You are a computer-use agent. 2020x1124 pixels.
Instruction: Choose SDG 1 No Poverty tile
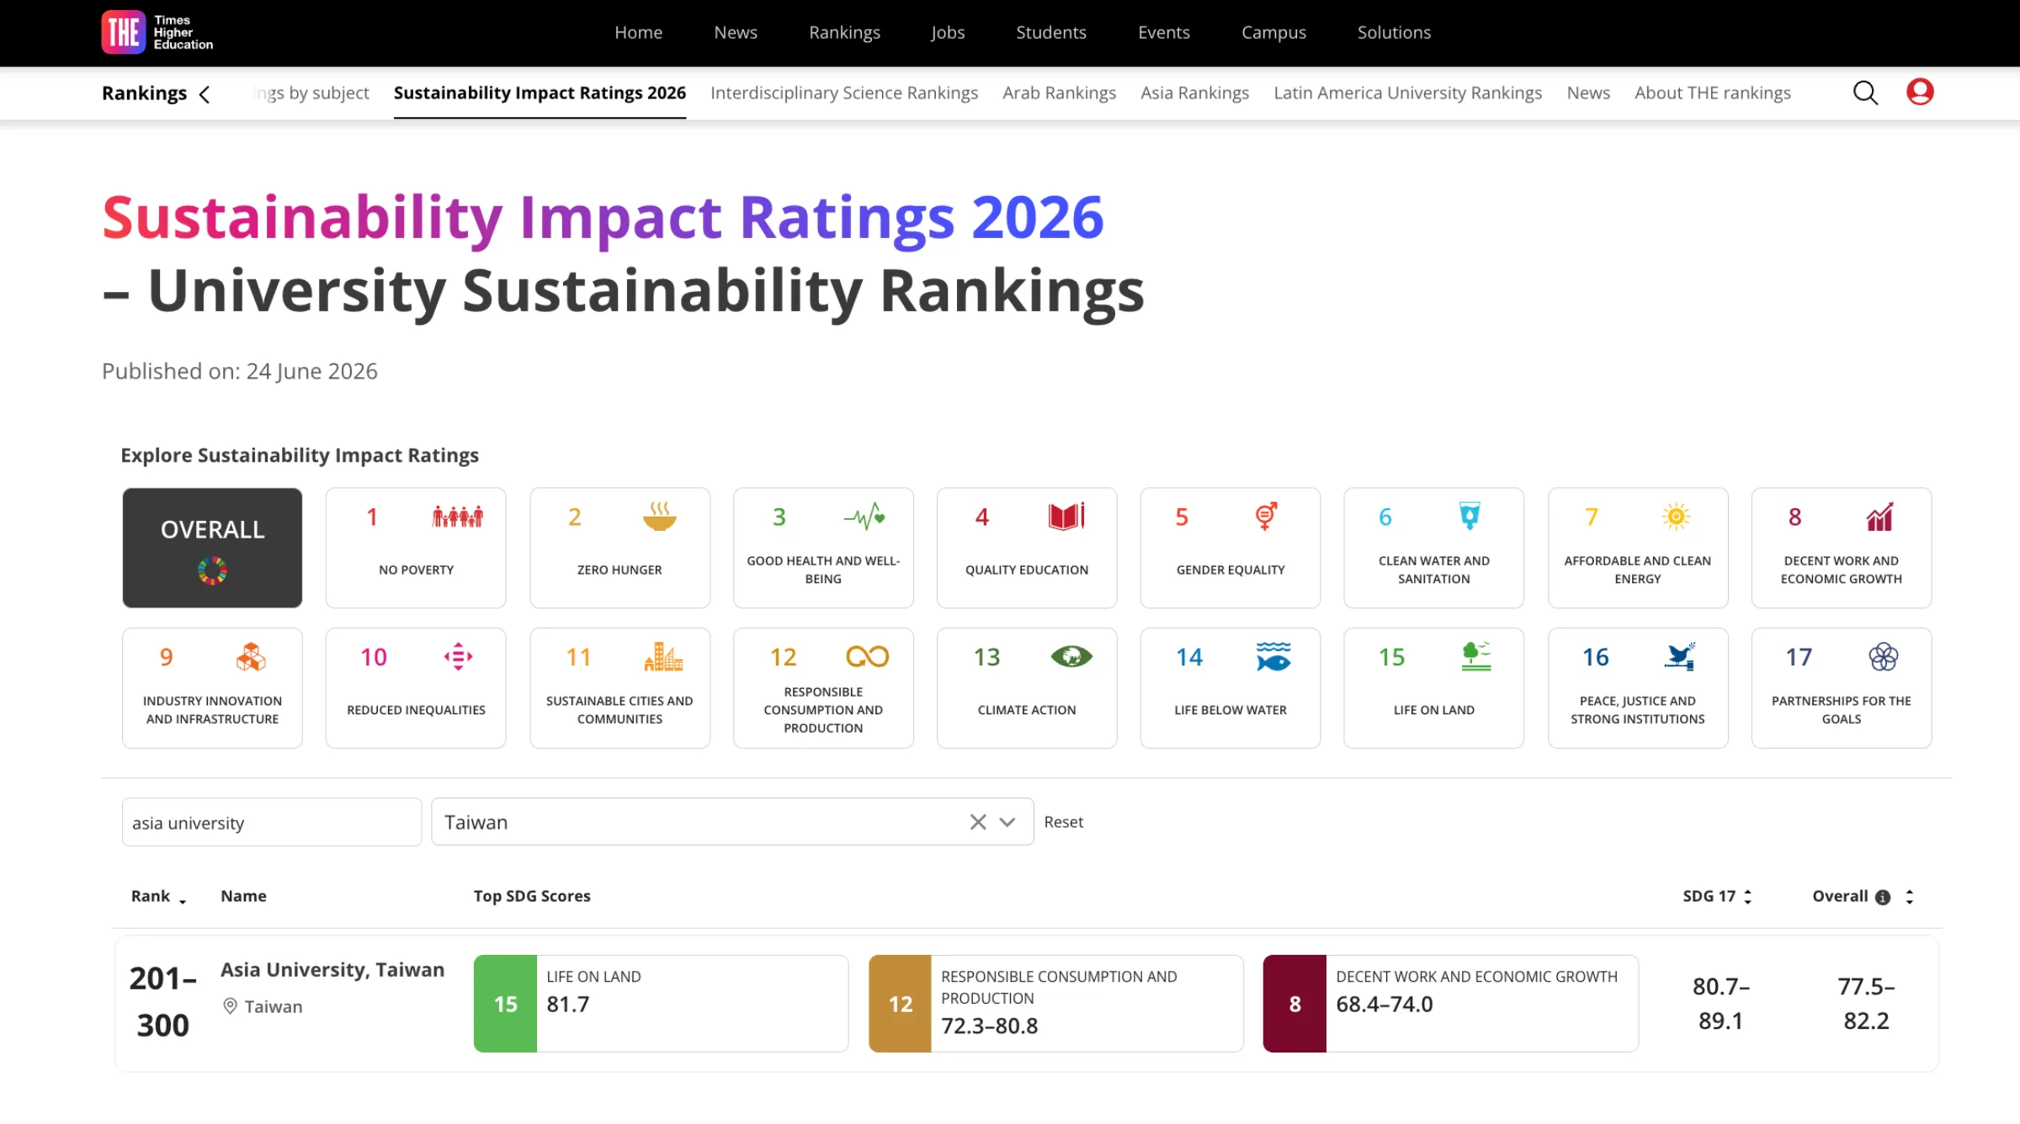pos(416,548)
